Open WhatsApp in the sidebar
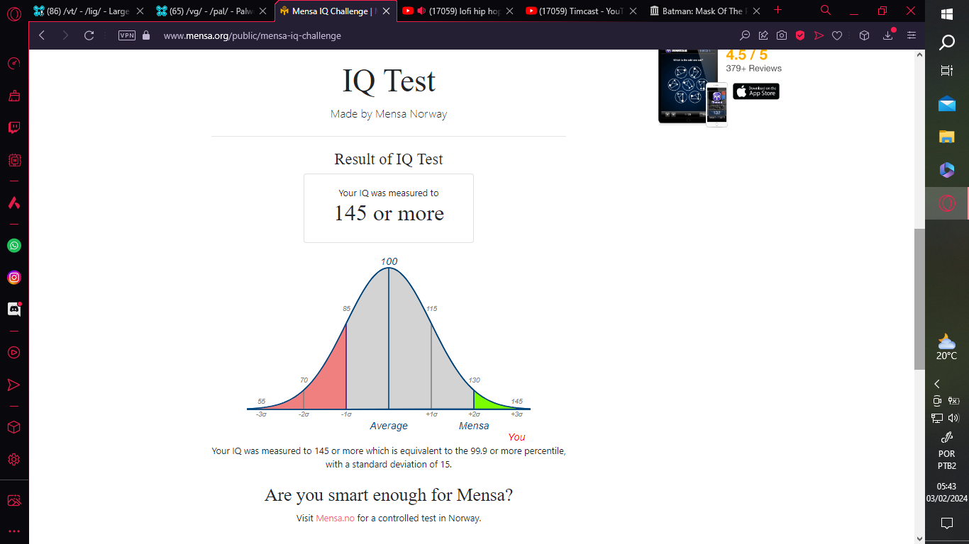Viewport: 969px width, 544px height. click(13, 246)
